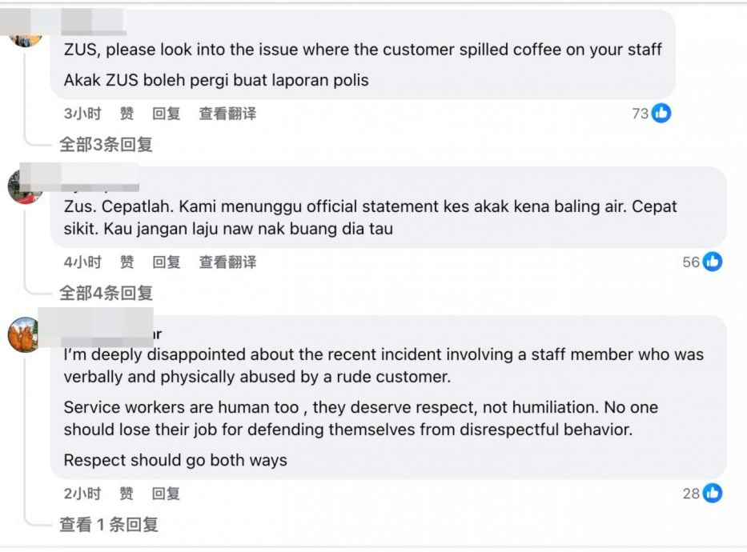Like the second comment using 赞
The height and width of the screenshot is (552, 747).
126,262
